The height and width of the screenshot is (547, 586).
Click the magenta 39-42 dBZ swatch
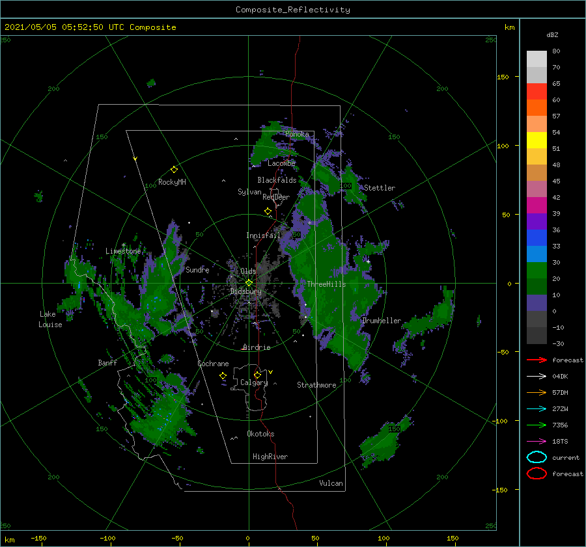(537, 205)
